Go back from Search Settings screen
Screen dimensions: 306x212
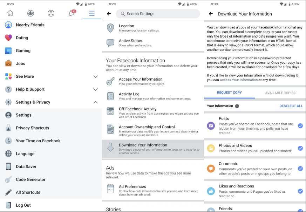point(109,14)
